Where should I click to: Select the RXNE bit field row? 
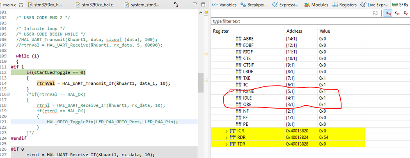pos(288,91)
